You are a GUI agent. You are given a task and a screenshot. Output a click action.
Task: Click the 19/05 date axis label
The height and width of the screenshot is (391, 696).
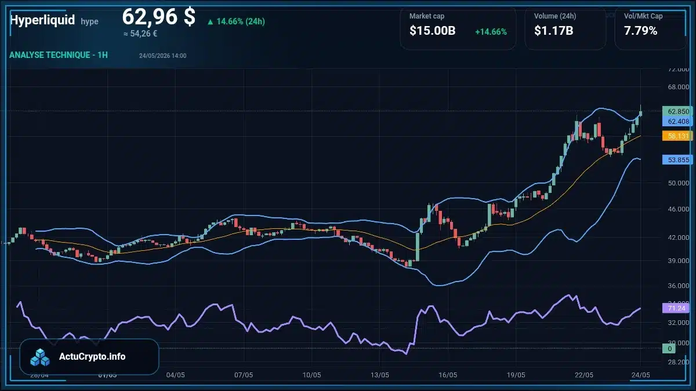click(x=516, y=375)
